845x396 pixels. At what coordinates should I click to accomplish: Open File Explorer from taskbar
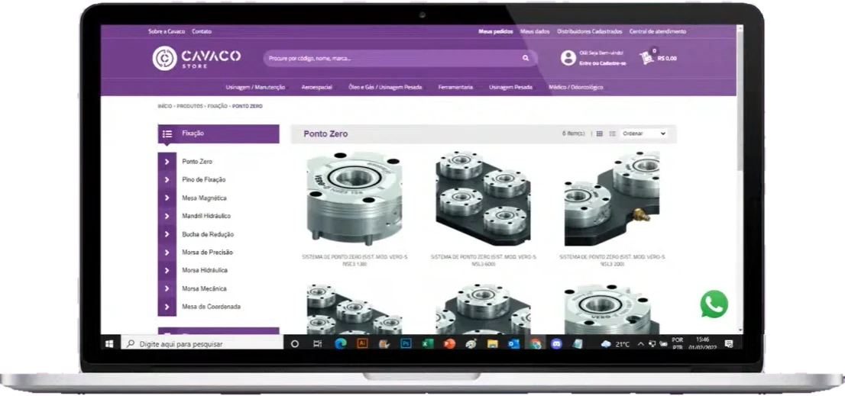point(492,343)
